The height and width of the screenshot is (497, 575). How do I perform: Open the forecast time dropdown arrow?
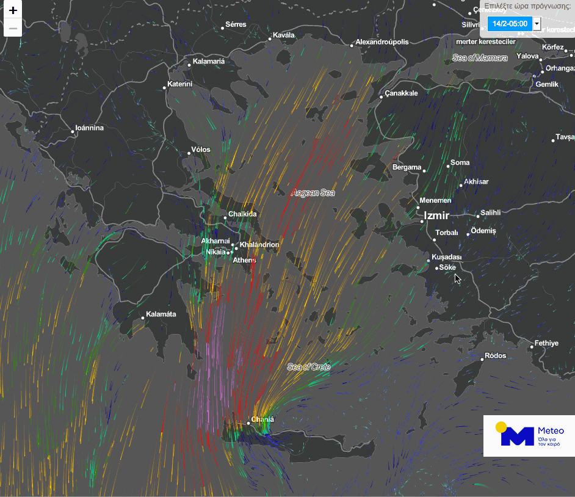point(537,24)
